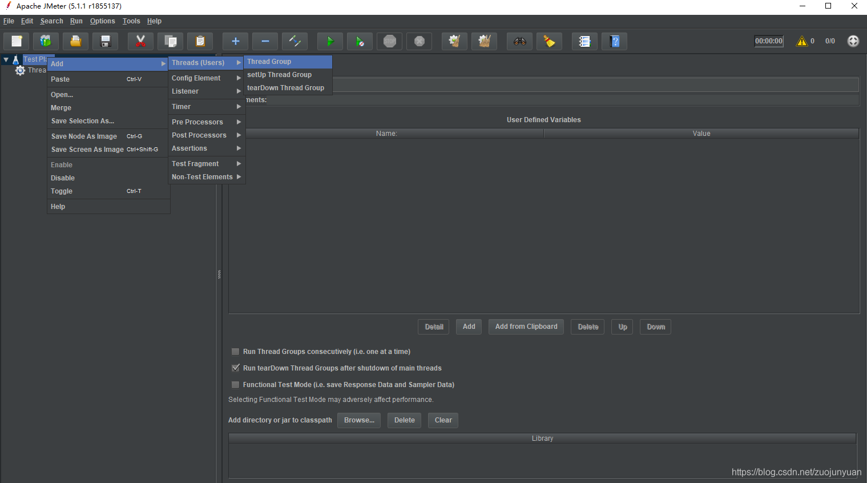Start the test with green play icon
This screenshot has width=867, height=483.
click(x=330, y=41)
